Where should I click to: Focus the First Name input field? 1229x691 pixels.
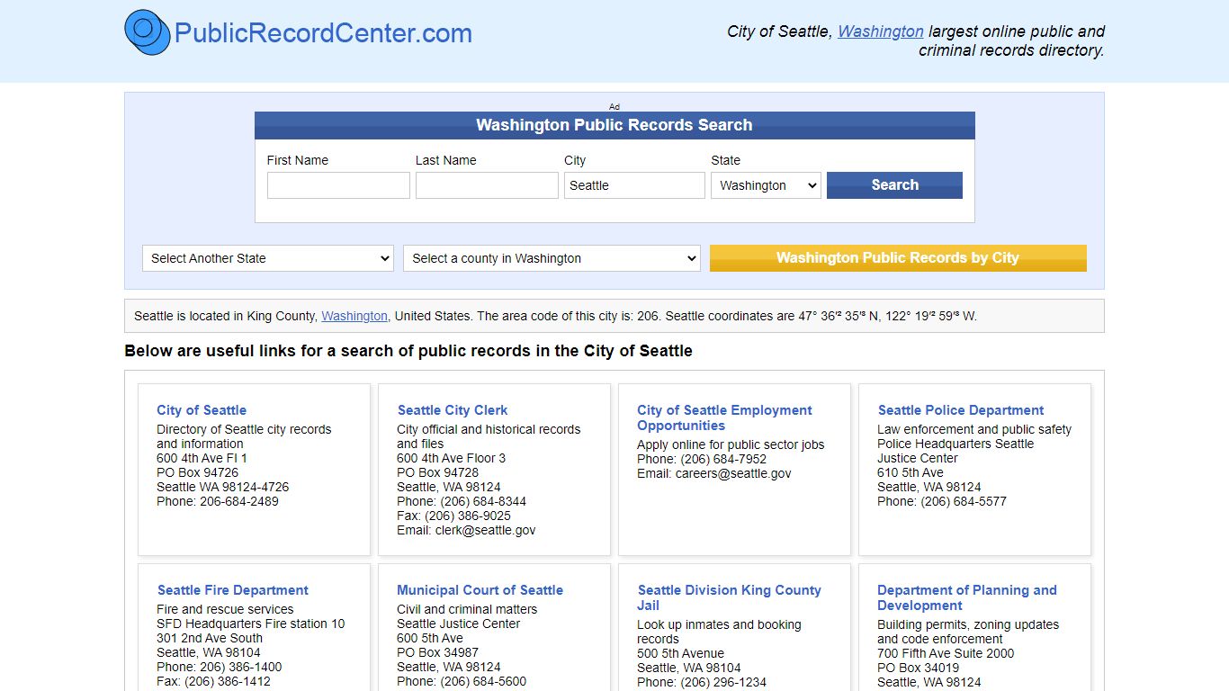tap(338, 185)
